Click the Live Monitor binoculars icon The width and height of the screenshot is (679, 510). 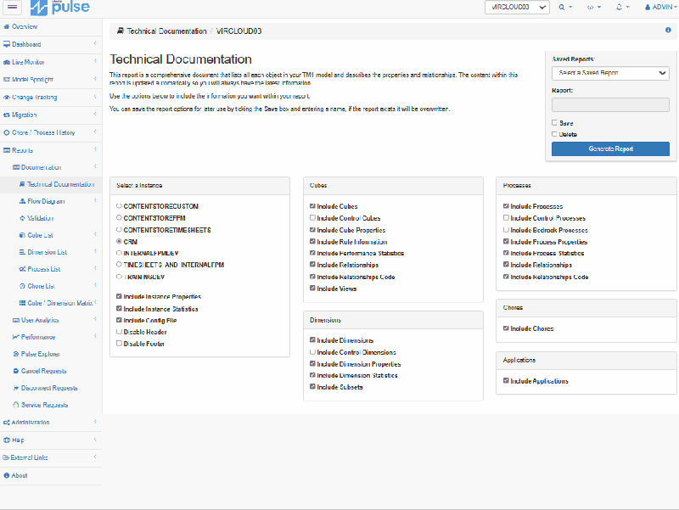(7, 62)
